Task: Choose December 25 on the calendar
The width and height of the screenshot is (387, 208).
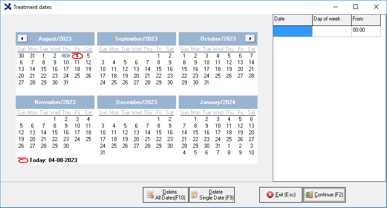Action: click(x=114, y=146)
